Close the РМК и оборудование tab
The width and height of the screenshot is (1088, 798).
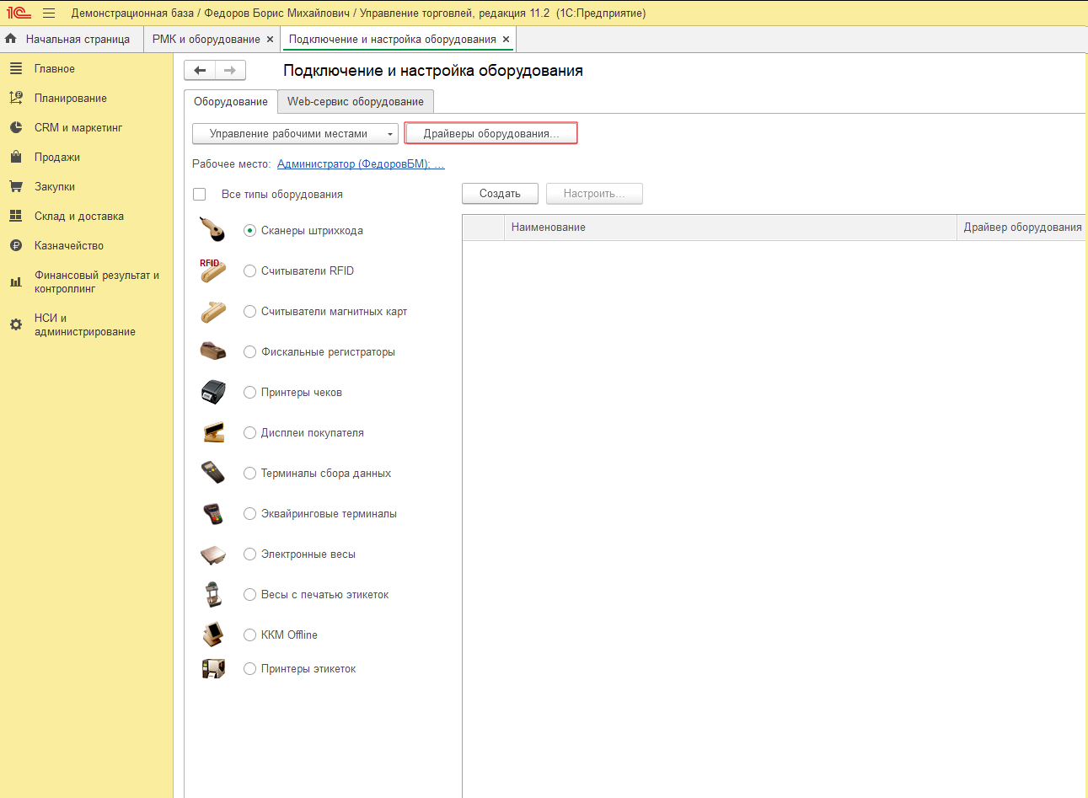pos(270,40)
